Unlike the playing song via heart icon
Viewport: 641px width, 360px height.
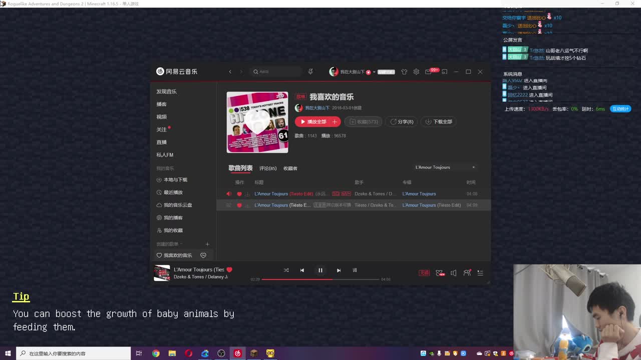click(x=229, y=269)
